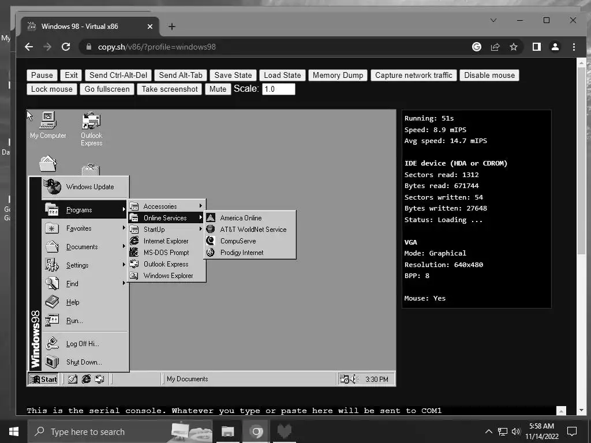Expand Documents submenu arrow

point(124,246)
